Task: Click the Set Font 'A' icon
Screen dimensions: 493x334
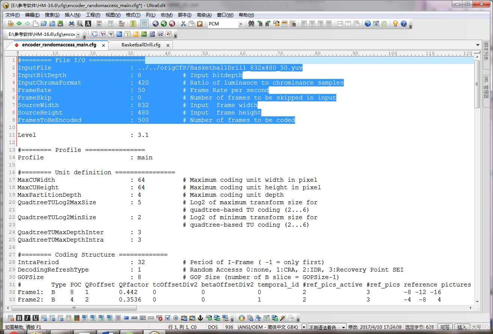Action: pyautogui.click(x=88, y=24)
